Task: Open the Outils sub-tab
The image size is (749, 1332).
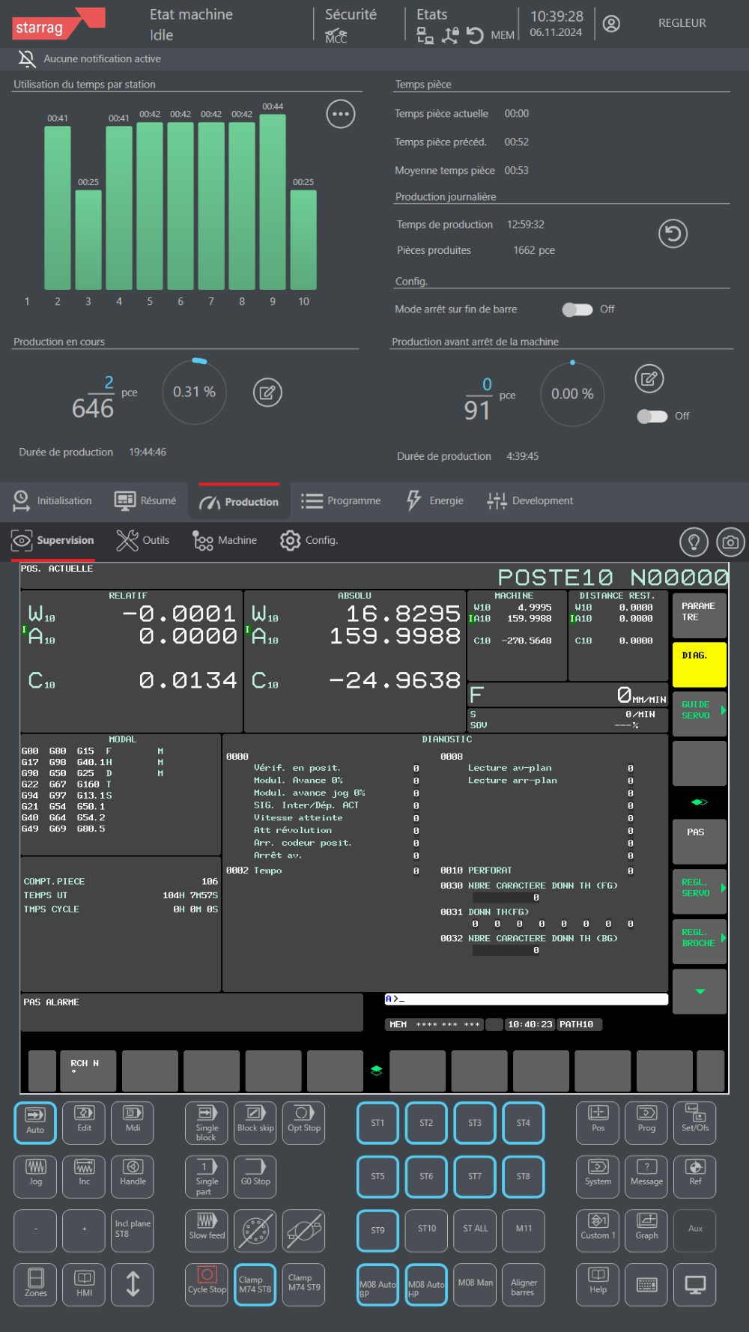Action: click(143, 540)
